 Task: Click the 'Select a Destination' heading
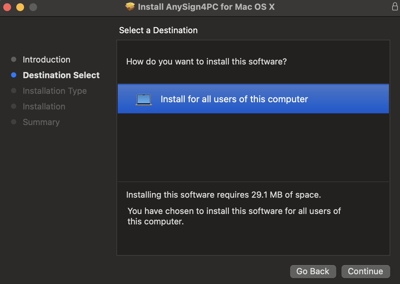[158, 30]
